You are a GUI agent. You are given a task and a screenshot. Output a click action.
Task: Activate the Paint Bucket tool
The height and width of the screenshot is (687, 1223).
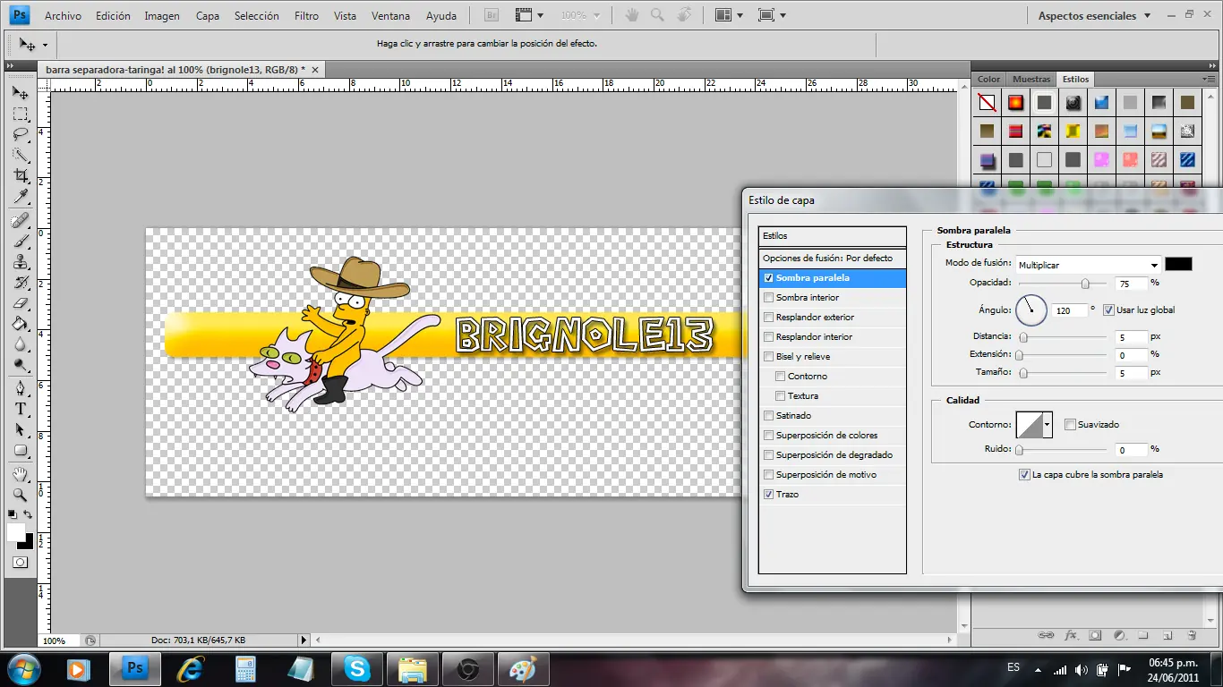point(21,324)
